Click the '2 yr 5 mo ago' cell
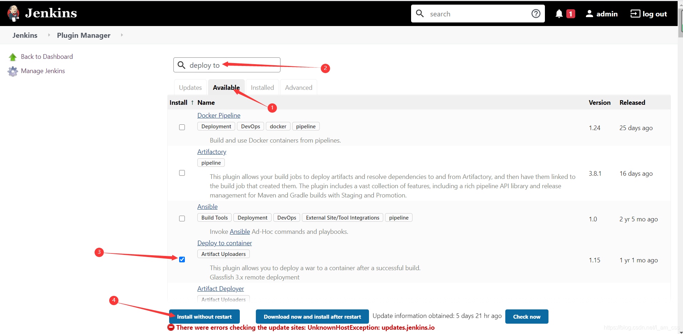Viewport: 683px width, 334px height. [638, 219]
